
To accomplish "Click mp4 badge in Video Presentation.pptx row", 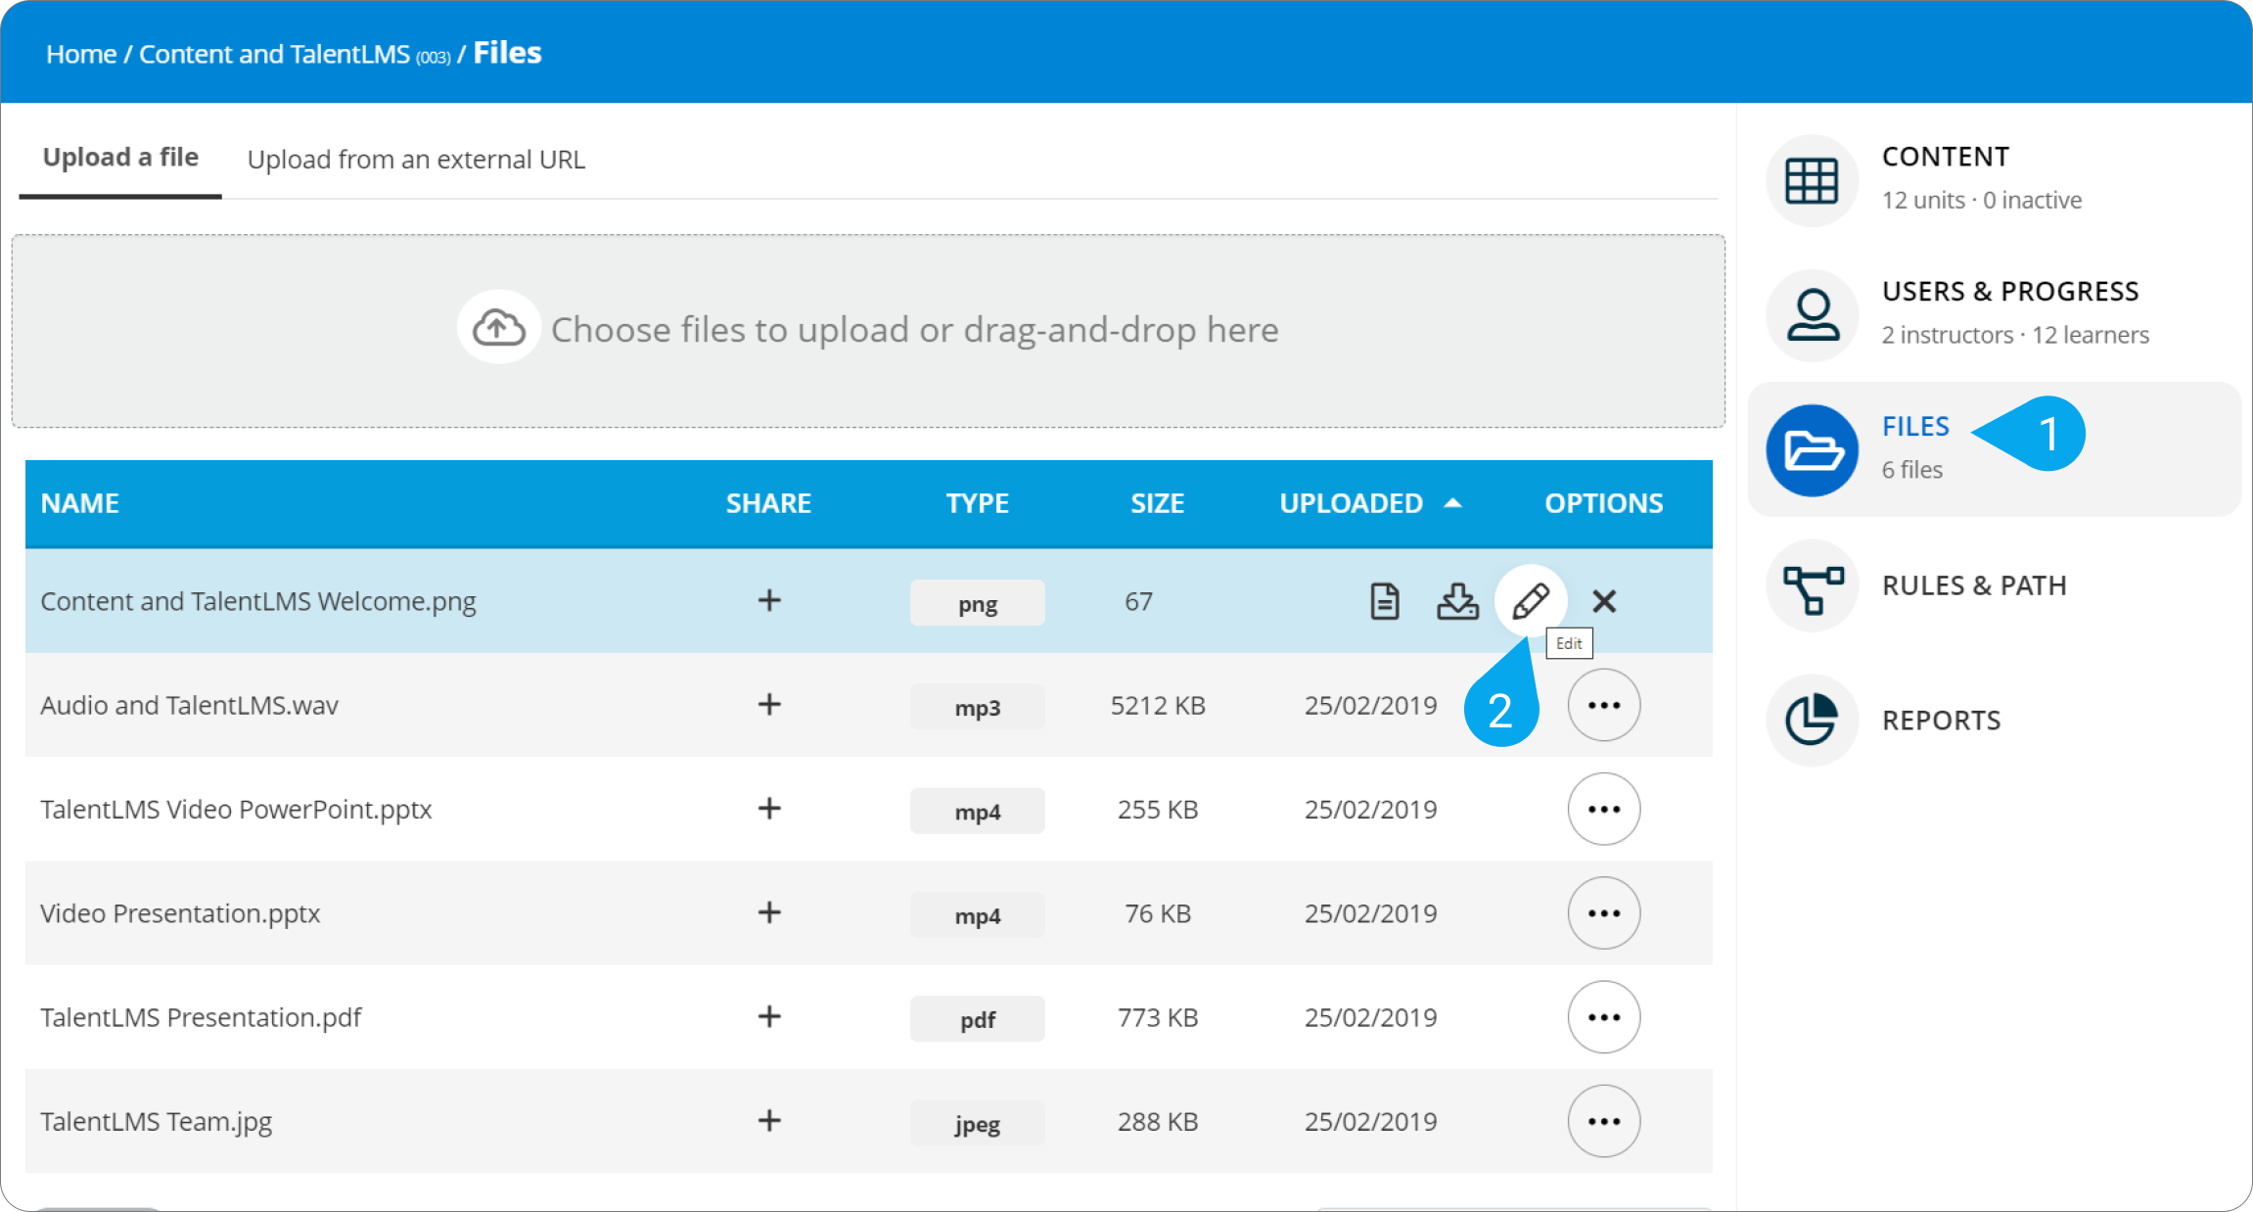I will point(977,915).
